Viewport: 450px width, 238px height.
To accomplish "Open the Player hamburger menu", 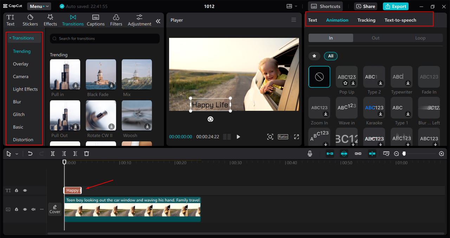I will [x=294, y=20].
